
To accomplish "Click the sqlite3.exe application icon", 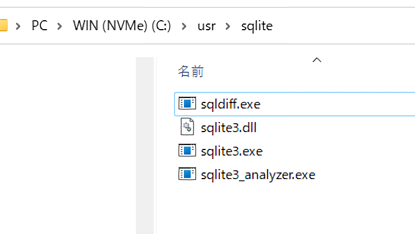I will tap(187, 151).
